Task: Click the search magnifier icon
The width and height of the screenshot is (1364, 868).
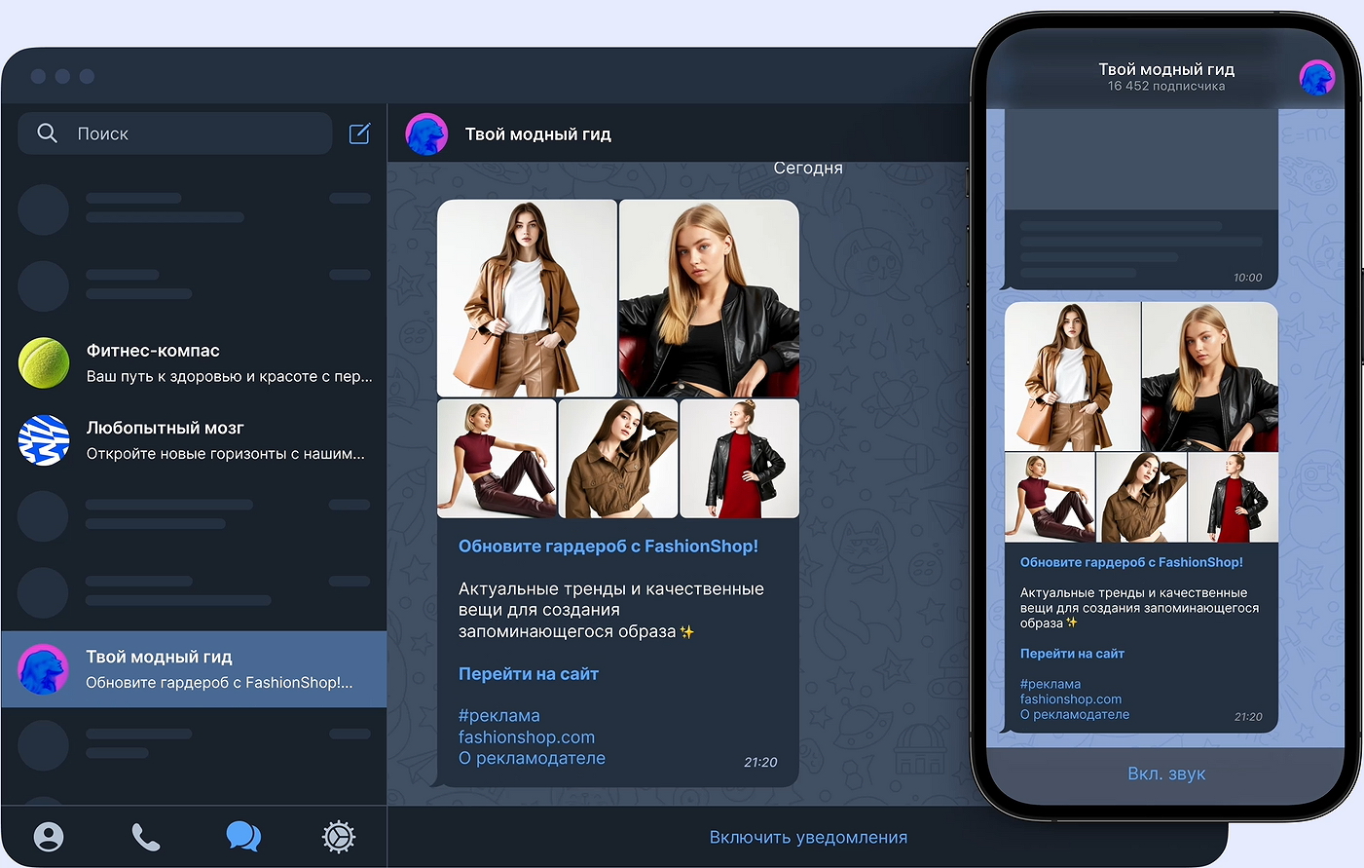Action: point(47,133)
